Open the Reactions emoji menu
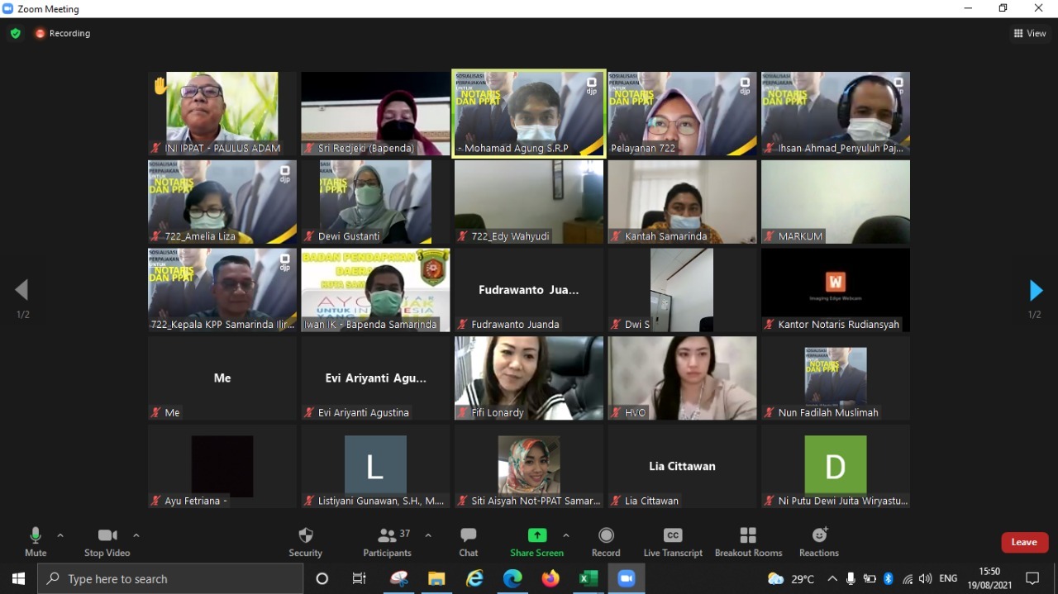Viewport: 1058px width, 594px height. 818,541
